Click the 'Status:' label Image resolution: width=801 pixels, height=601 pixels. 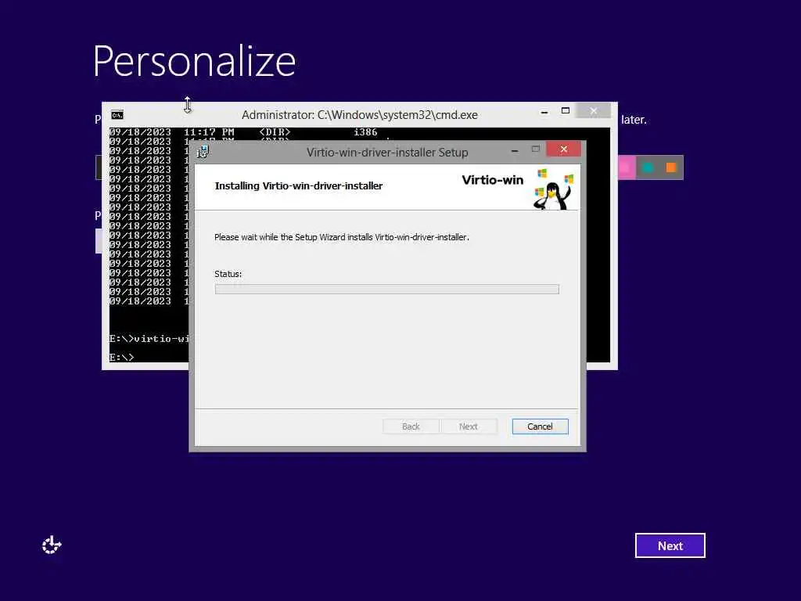228,274
